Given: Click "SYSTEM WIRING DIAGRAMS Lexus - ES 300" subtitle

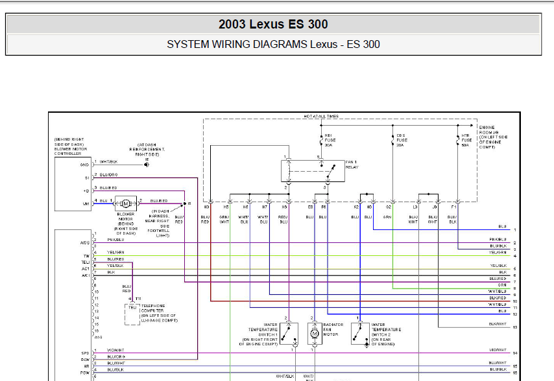Looking at the screenshot, I should (273, 44).
